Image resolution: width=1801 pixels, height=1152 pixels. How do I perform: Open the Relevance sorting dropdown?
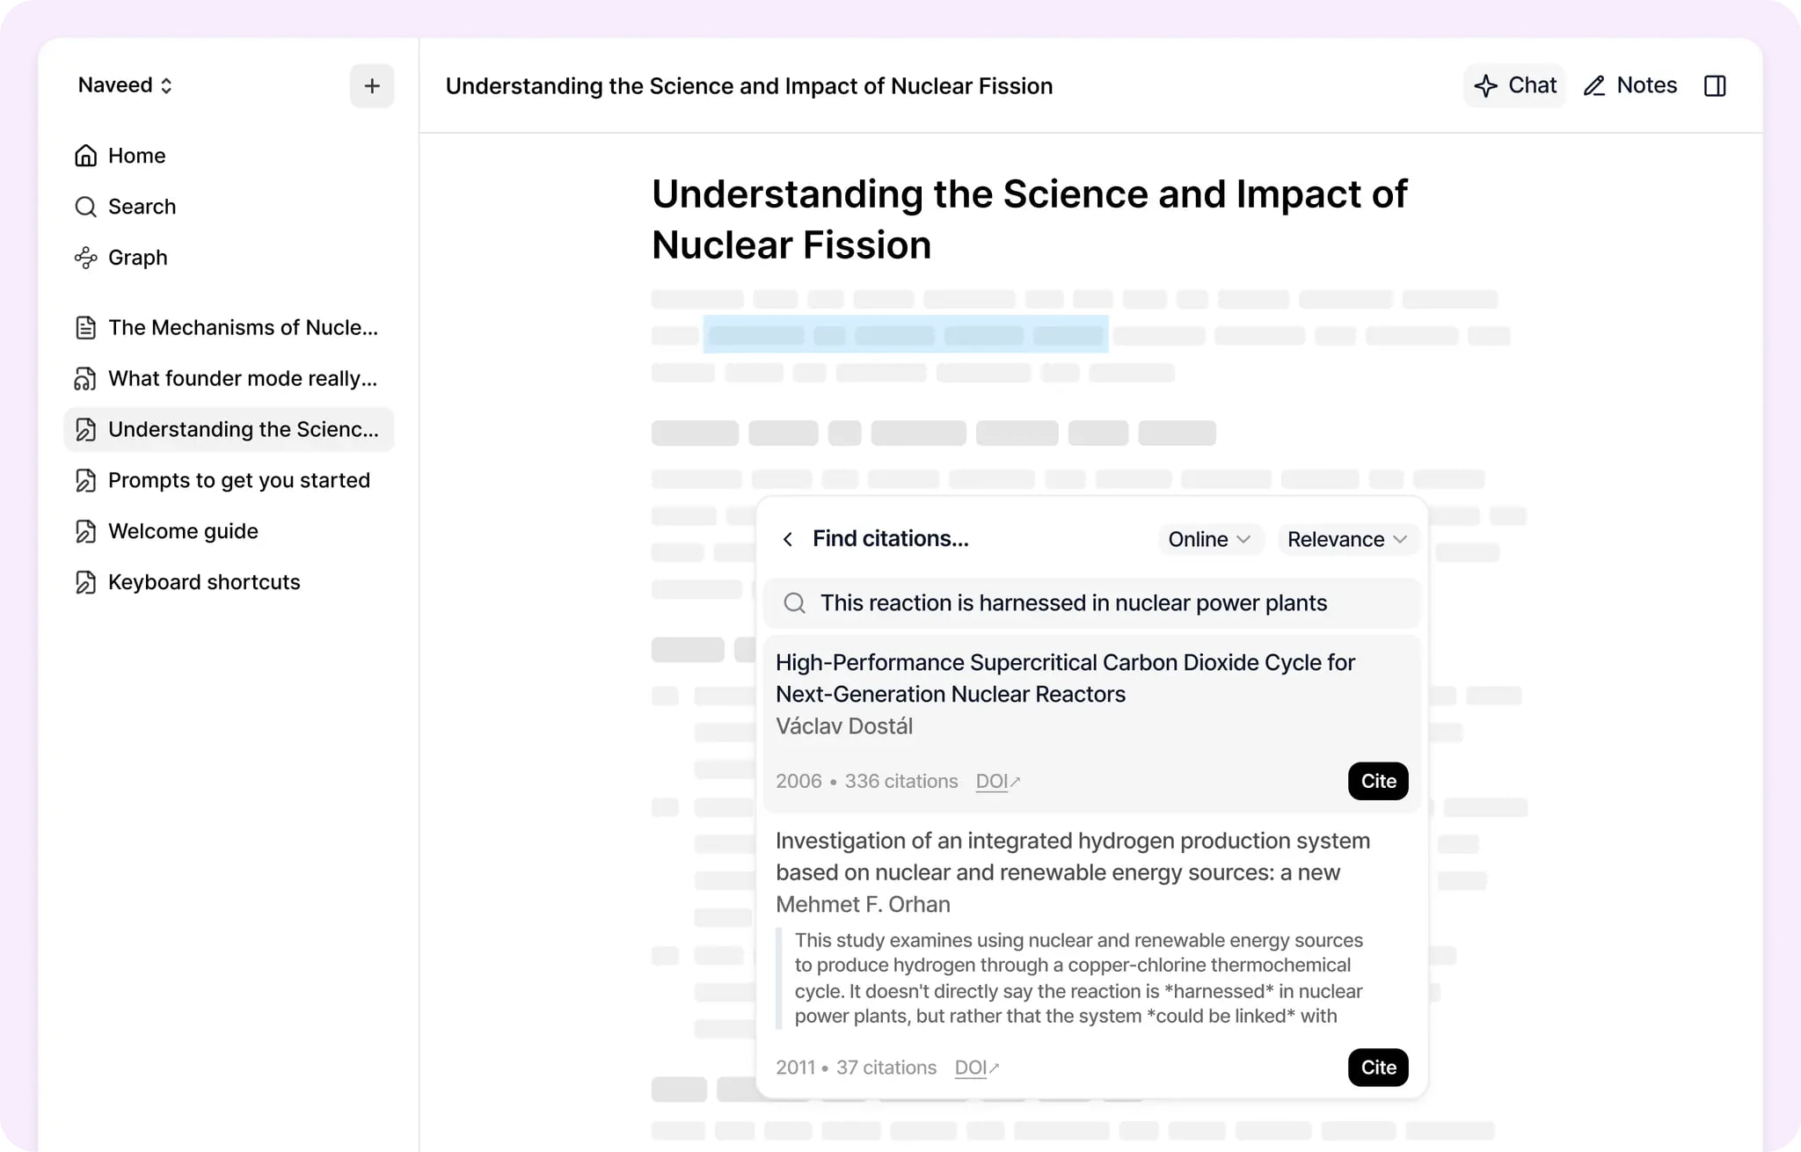tap(1347, 539)
